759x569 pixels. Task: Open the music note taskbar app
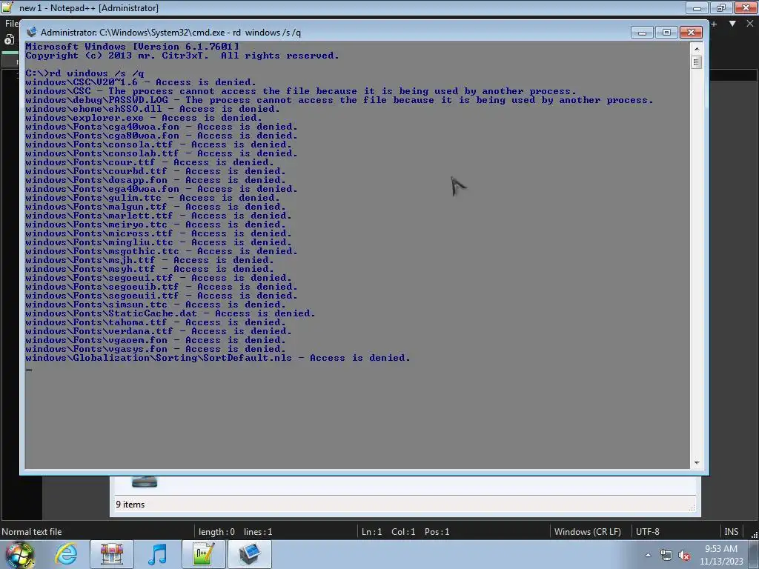pyautogui.click(x=157, y=554)
